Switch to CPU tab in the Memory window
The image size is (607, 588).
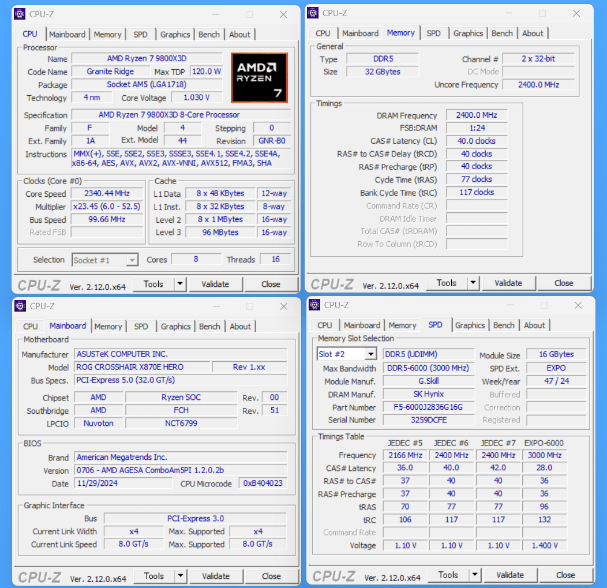pos(323,33)
